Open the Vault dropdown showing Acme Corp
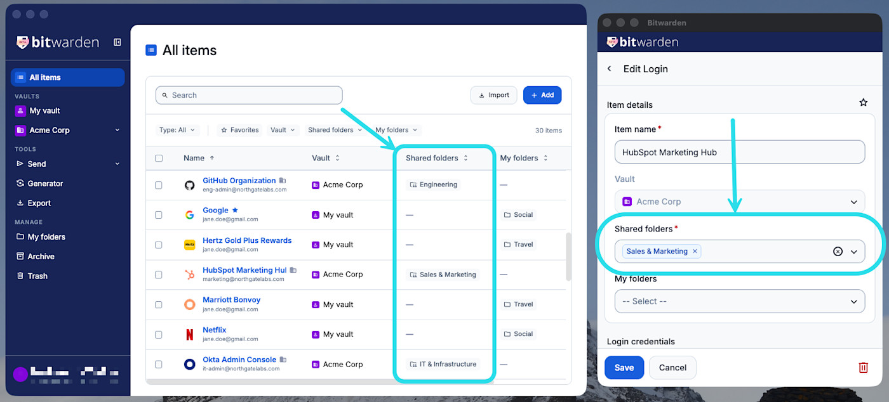Viewport: 889px width, 402px height. 740,202
